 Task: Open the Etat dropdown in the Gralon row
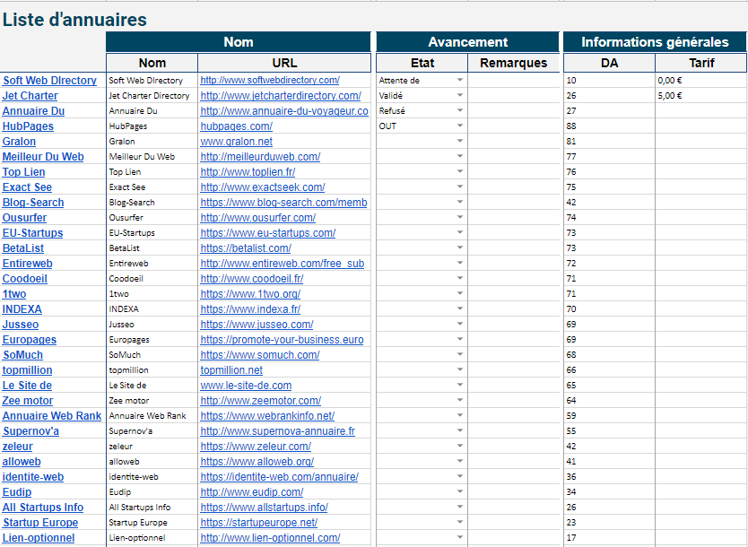tap(460, 142)
